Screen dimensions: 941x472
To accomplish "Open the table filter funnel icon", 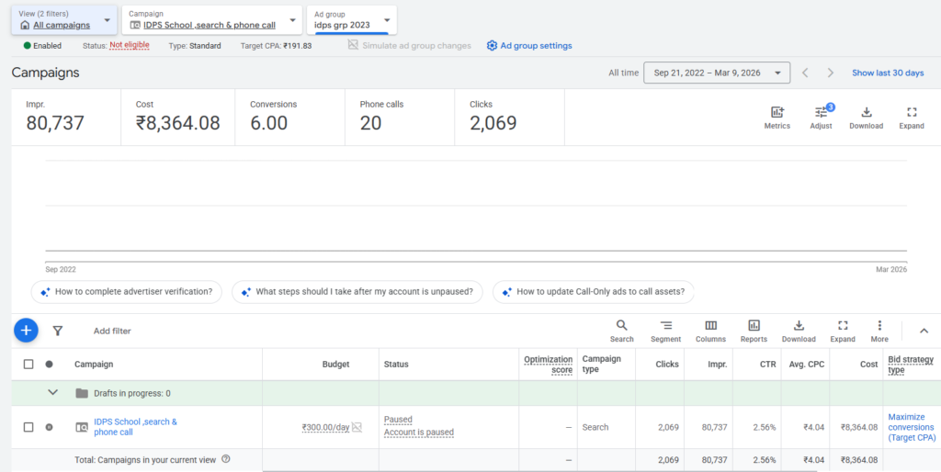I will [58, 331].
